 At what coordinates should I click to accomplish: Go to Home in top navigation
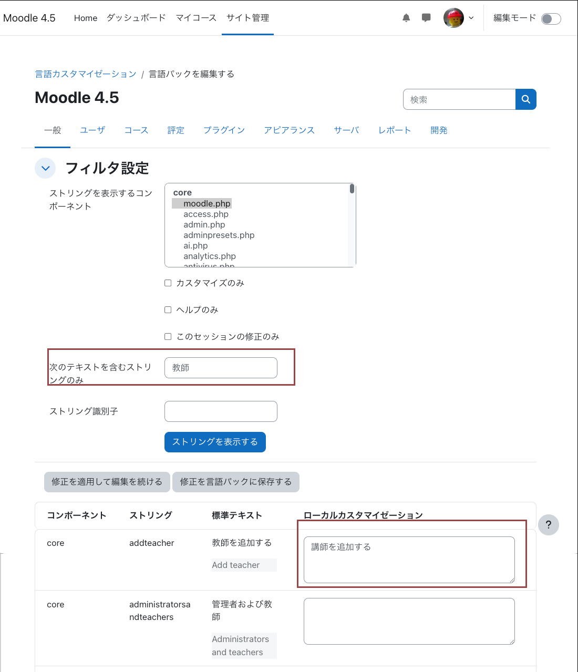[x=86, y=18]
